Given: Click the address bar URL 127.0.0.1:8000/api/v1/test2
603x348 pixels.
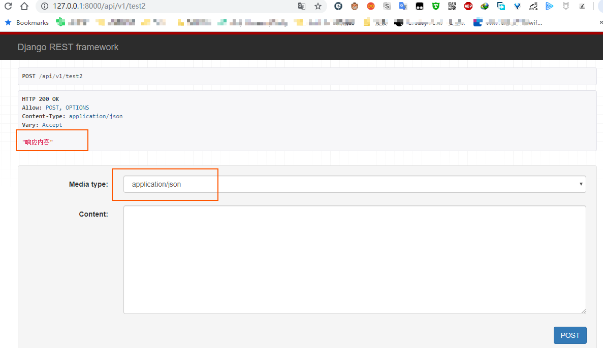Looking at the screenshot, I should (x=99, y=6).
